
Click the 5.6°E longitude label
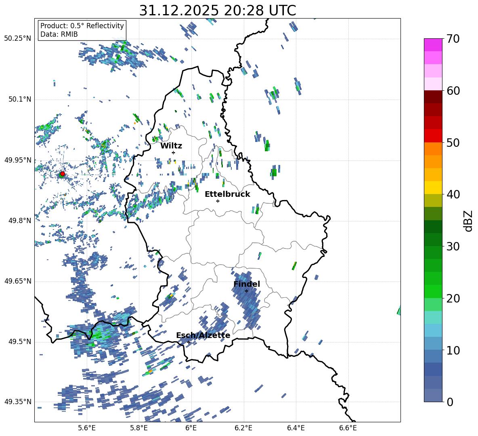(x=87, y=428)
